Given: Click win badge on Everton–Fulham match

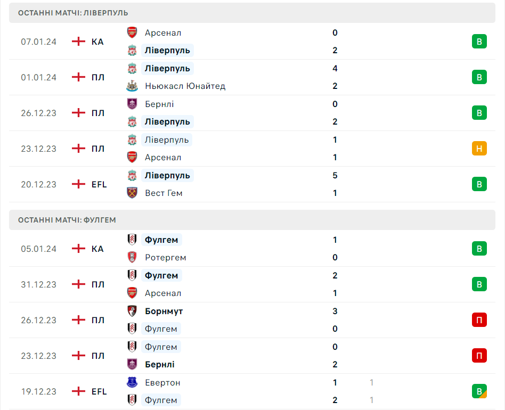Looking at the screenshot, I should pos(479,391).
